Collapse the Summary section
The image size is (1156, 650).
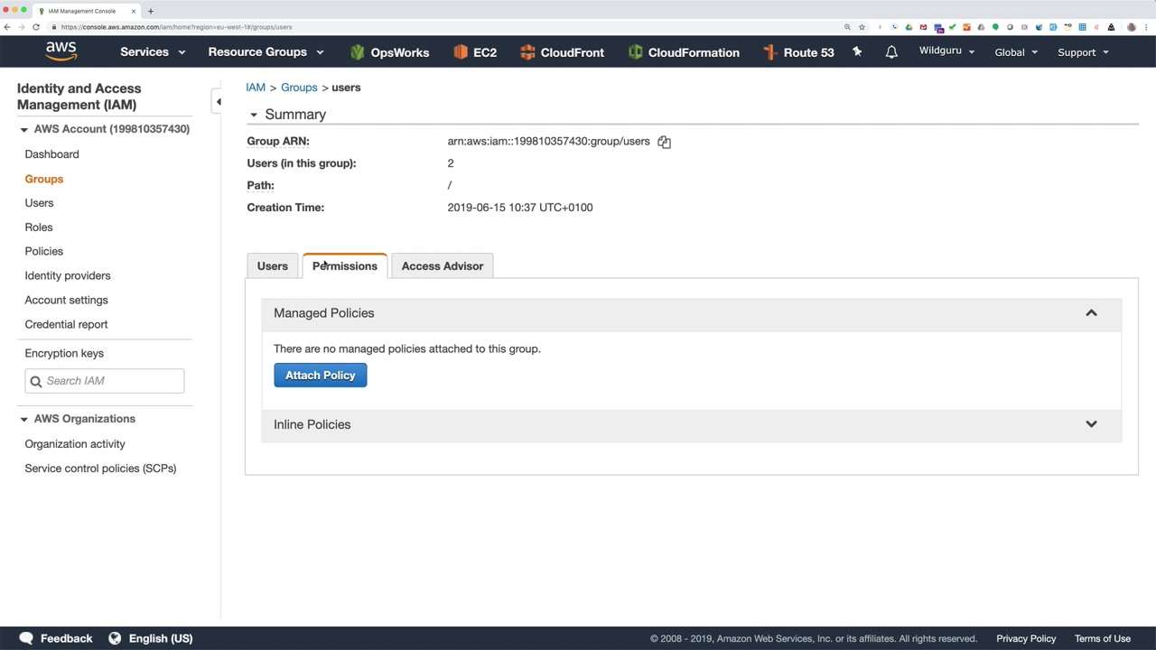254,115
